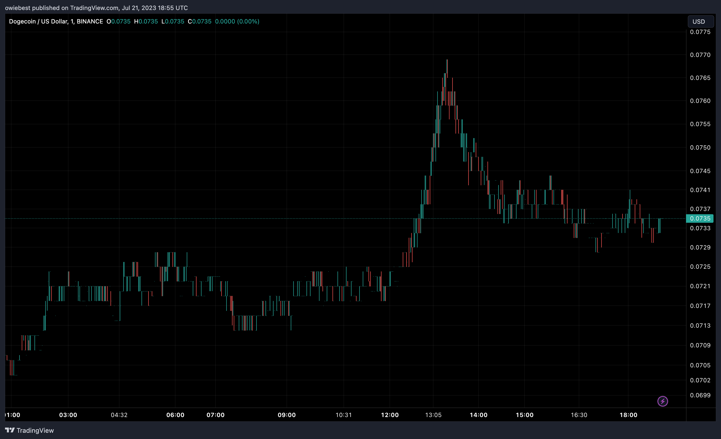Click the 12:00 time axis label

pos(390,415)
